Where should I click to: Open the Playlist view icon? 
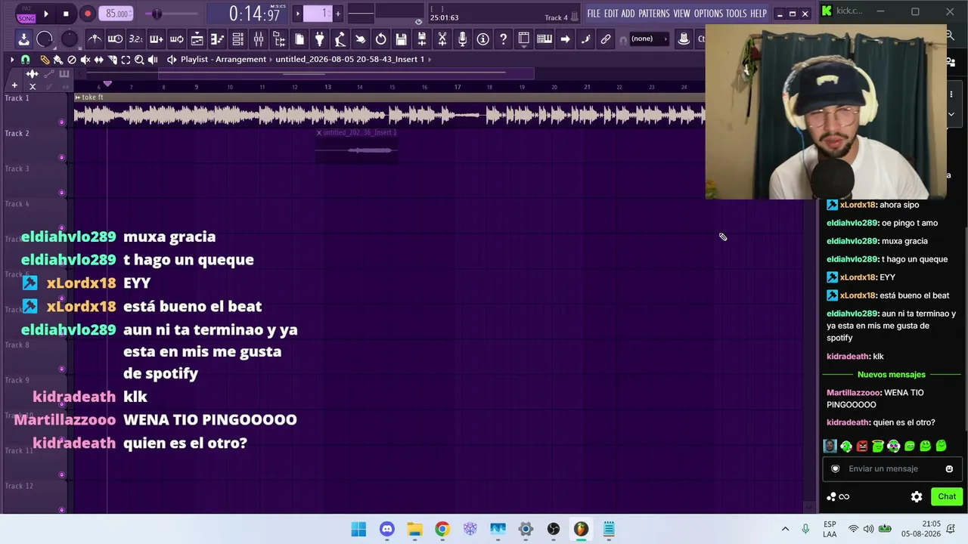point(197,39)
